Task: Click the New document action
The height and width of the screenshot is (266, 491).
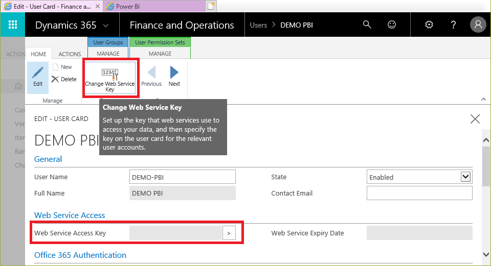Action: (x=62, y=67)
